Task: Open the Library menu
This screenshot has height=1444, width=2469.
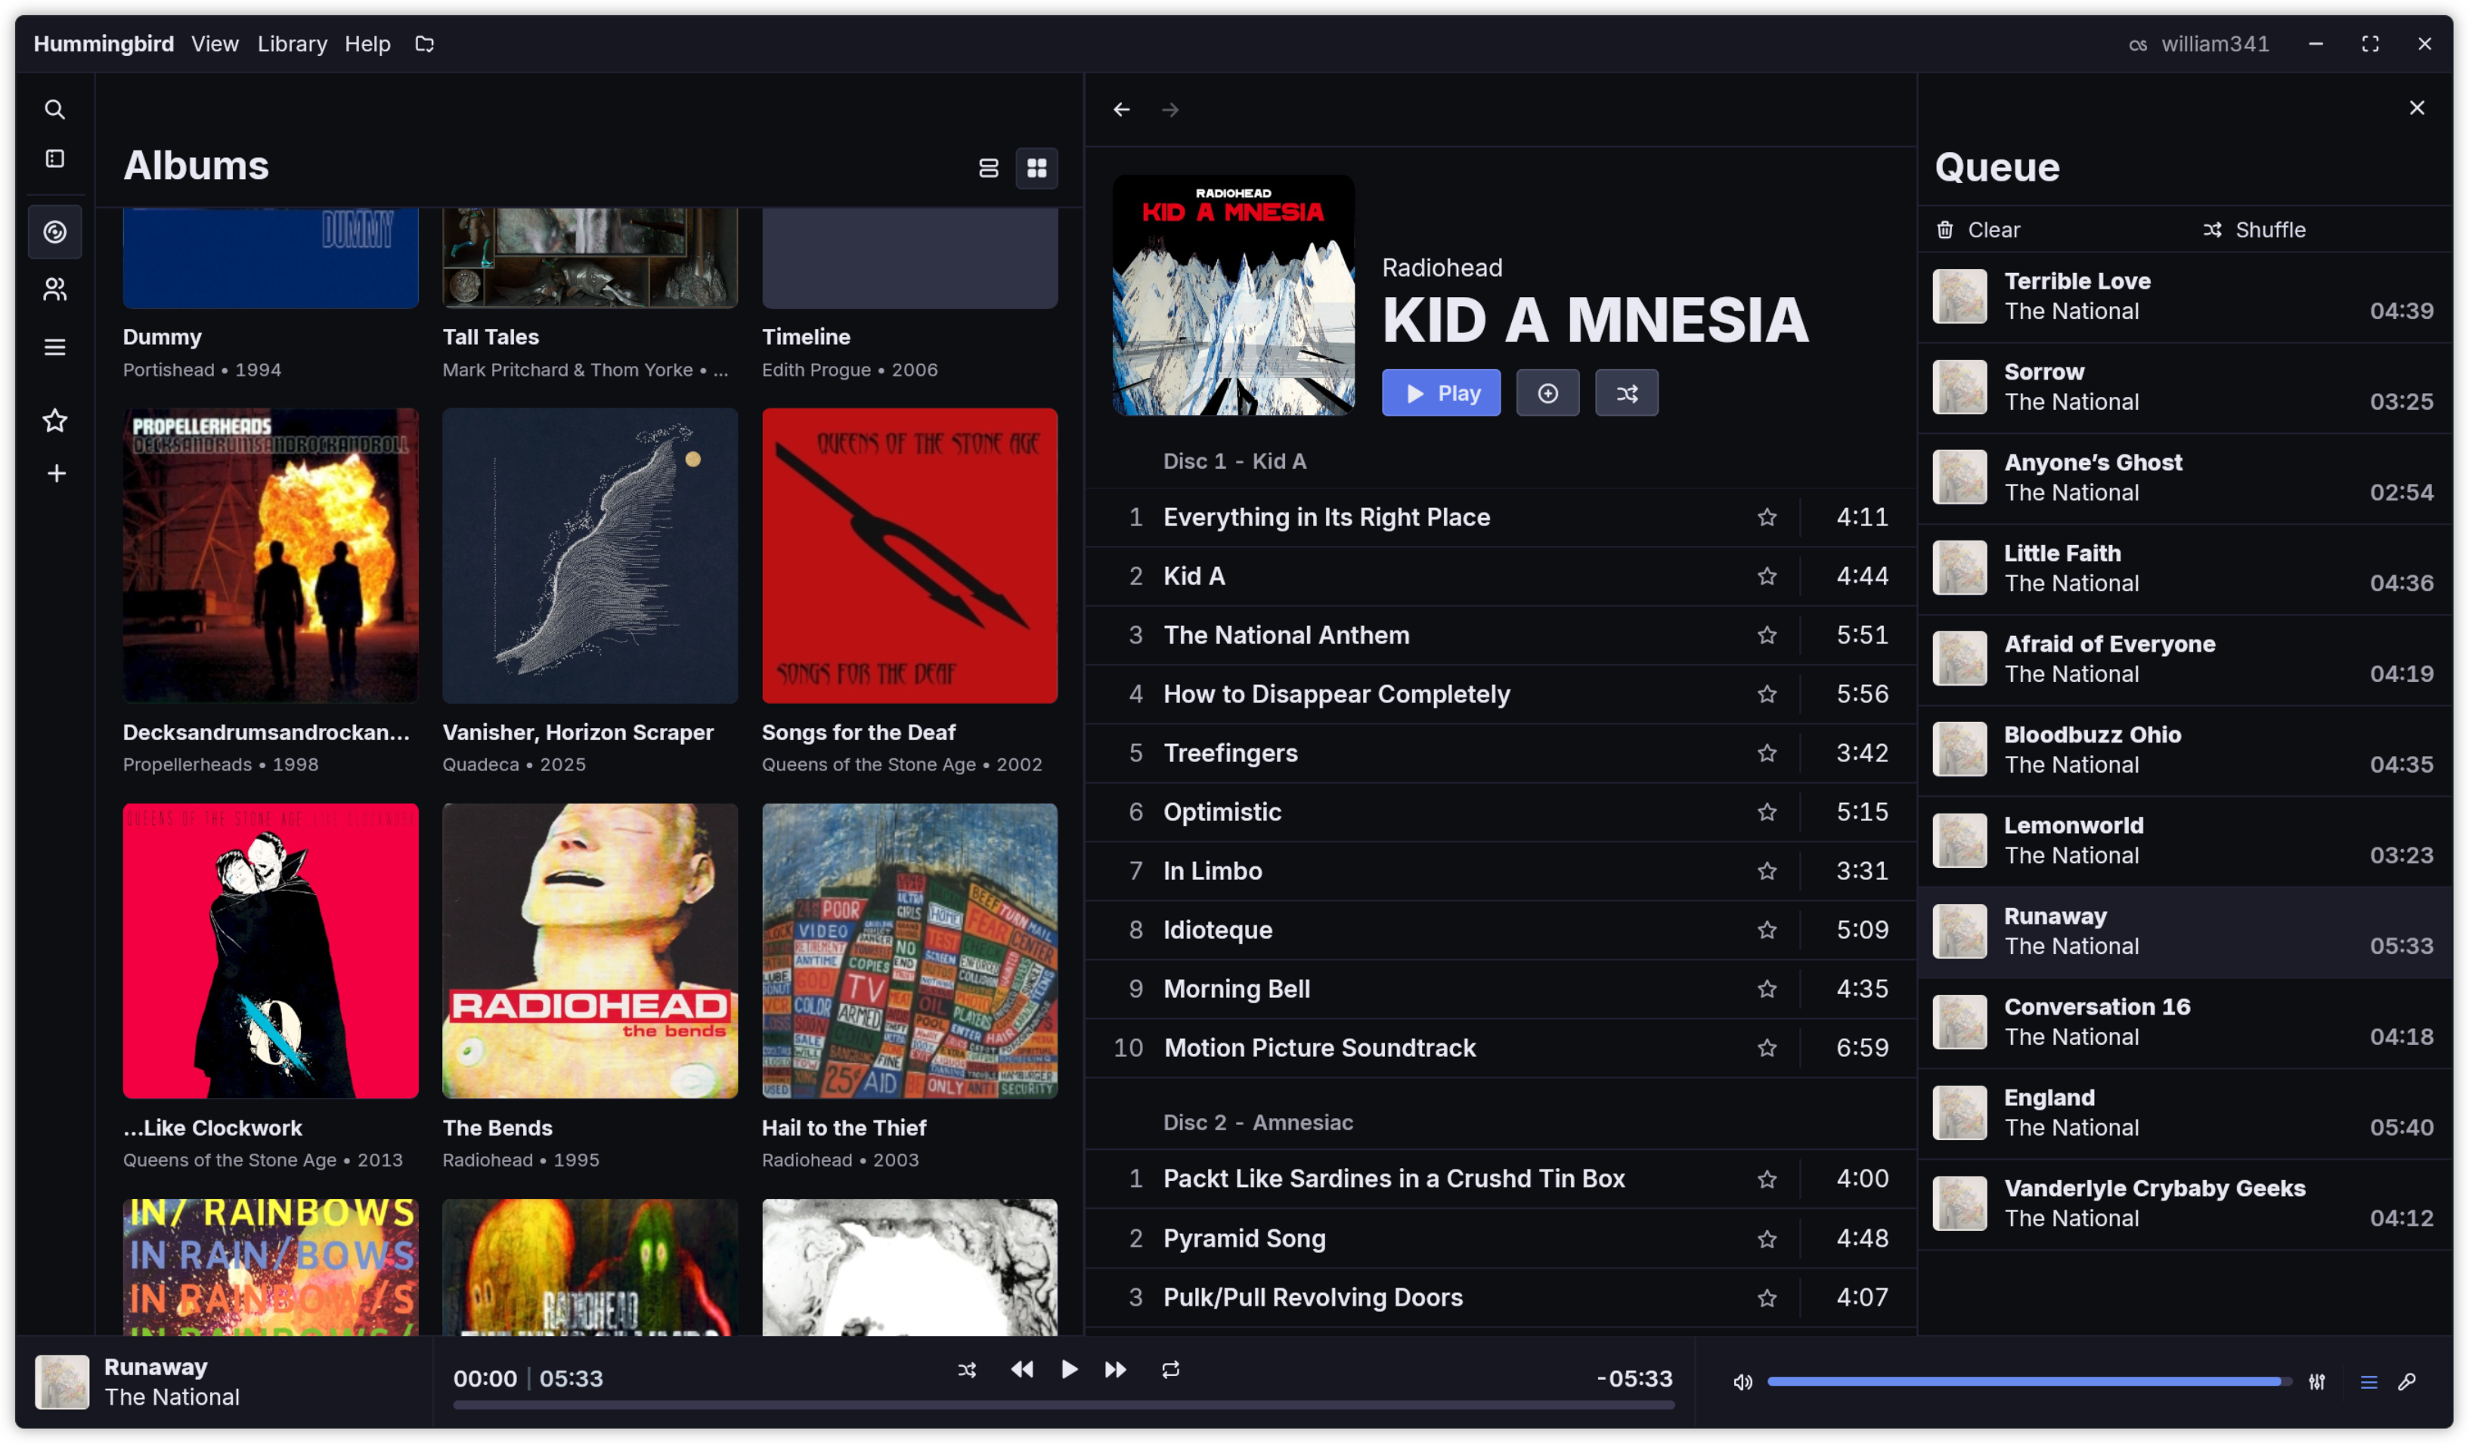Action: [x=292, y=43]
